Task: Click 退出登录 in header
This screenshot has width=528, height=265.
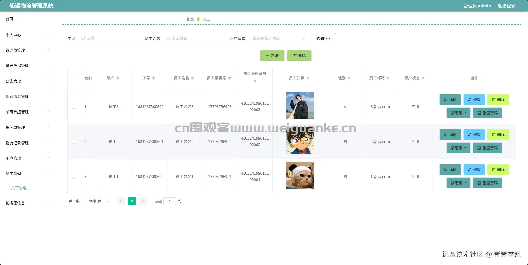Action: (506, 6)
